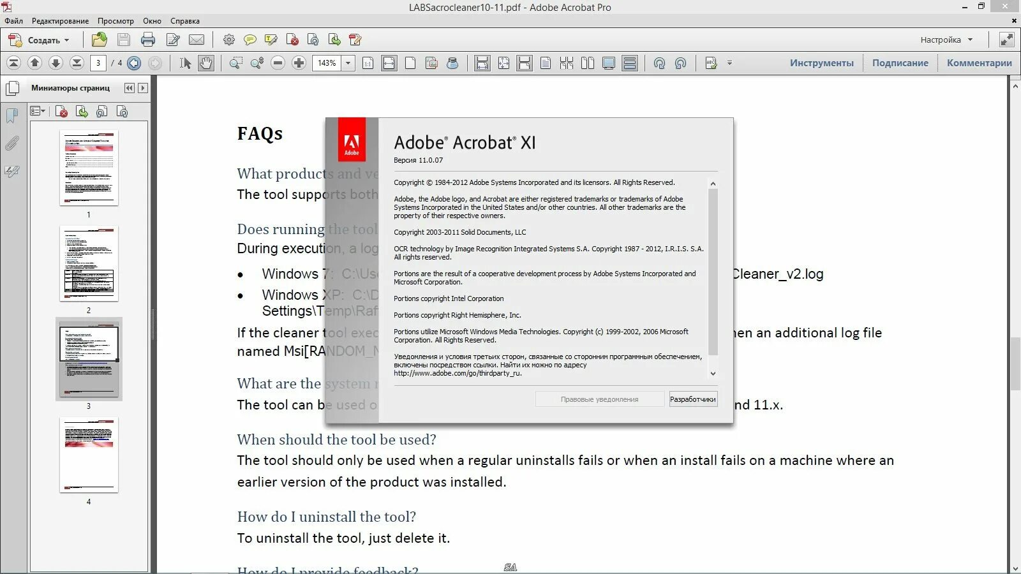The image size is (1021, 574).
Task: Click the Save floppy disk icon
Action: click(124, 40)
